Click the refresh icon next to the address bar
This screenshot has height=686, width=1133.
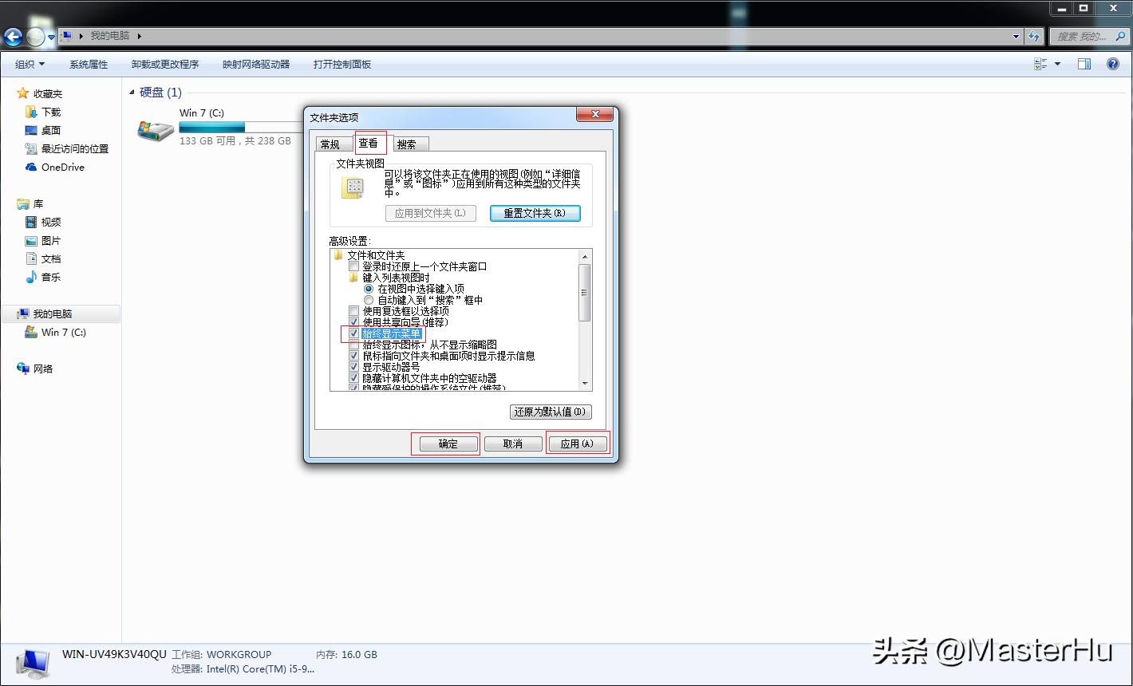pos(1036,37)
